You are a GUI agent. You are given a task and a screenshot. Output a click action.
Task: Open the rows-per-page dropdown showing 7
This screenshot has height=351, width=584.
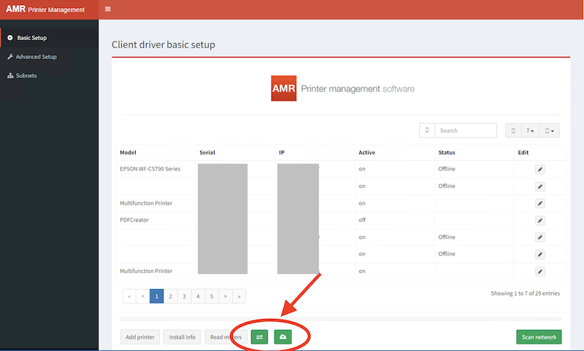[531, 130]
